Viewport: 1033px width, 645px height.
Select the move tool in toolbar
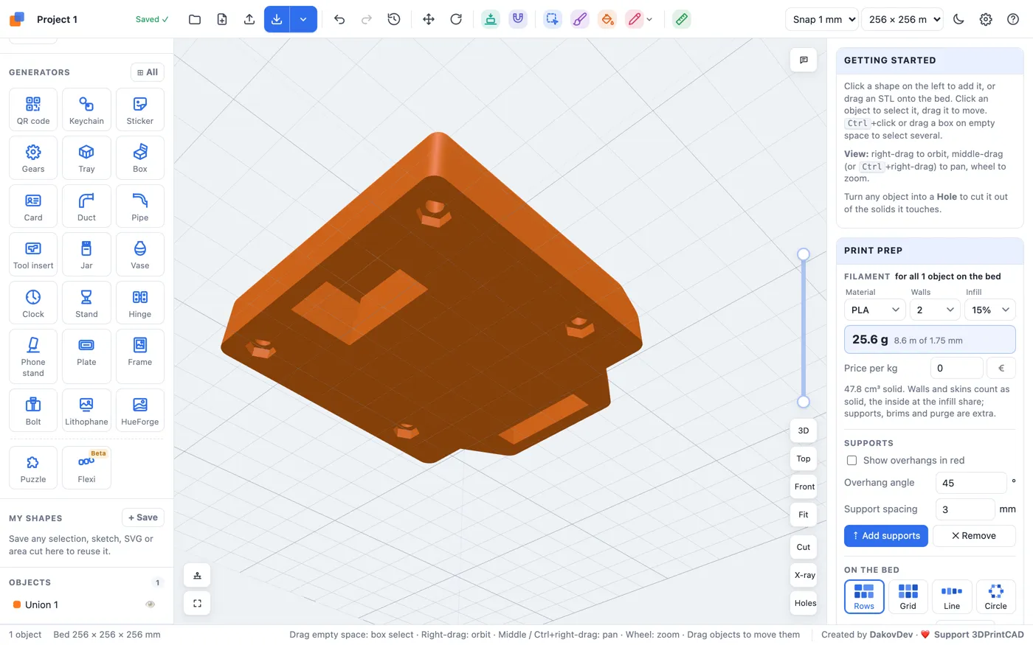click(429, 19)
